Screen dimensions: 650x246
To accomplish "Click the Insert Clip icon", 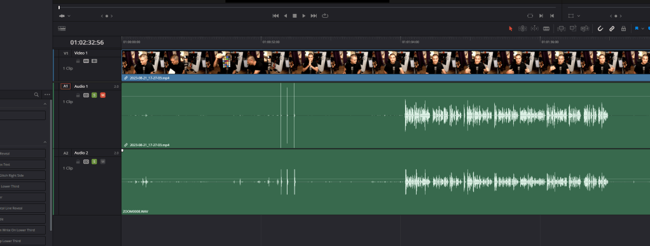I will tap(562, 29).
